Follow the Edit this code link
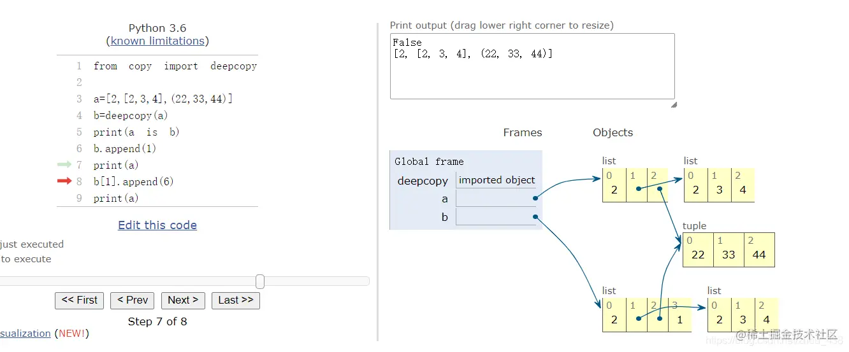Viewport: 849px width, 352px height. pyautogui.click(x=157, y=225)
